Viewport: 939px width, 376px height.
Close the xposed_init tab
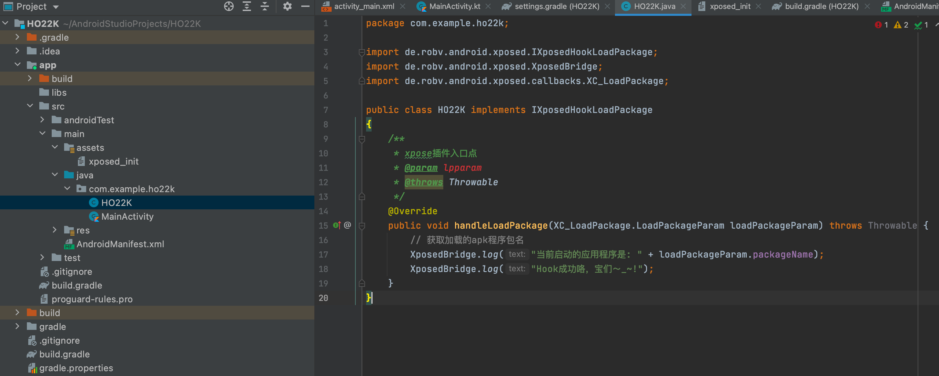pos(758,6)
